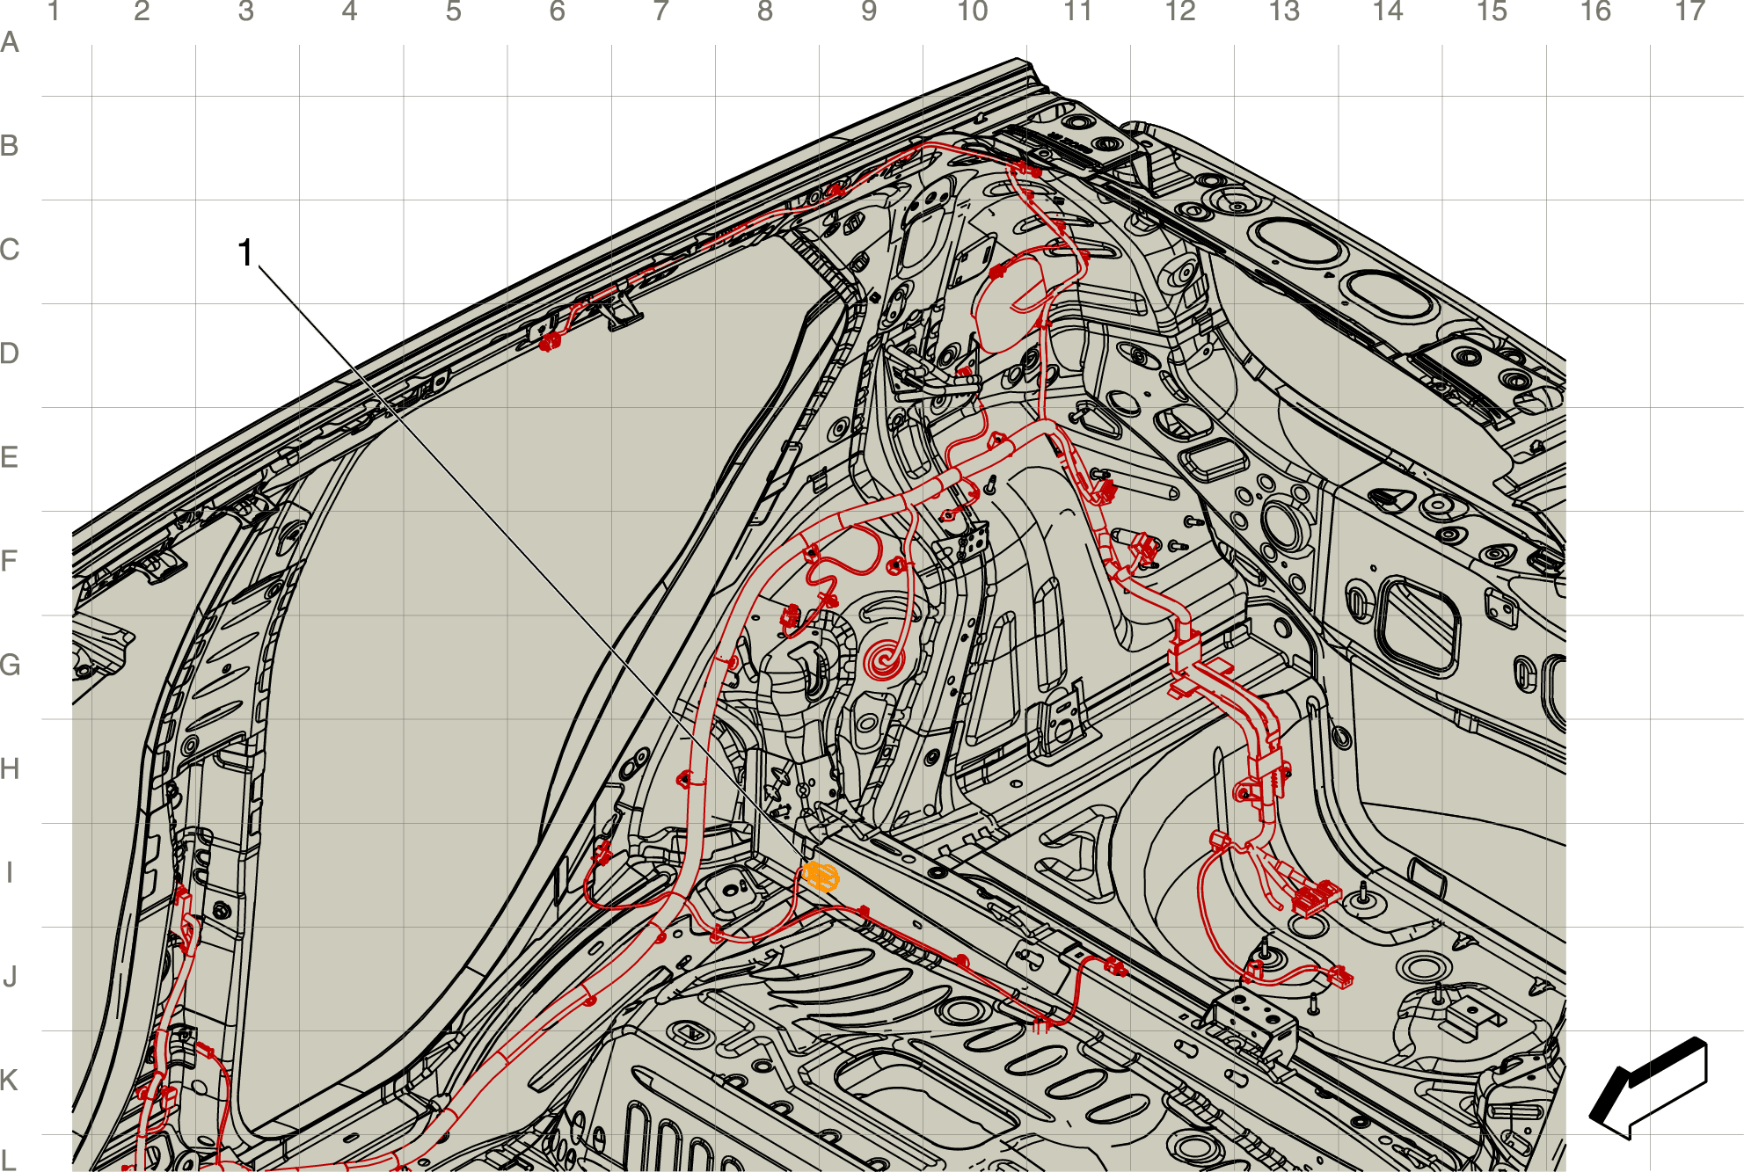Click row label B
The height and width of the screenshot is (1172, 1744).
[x=10, y=146]
